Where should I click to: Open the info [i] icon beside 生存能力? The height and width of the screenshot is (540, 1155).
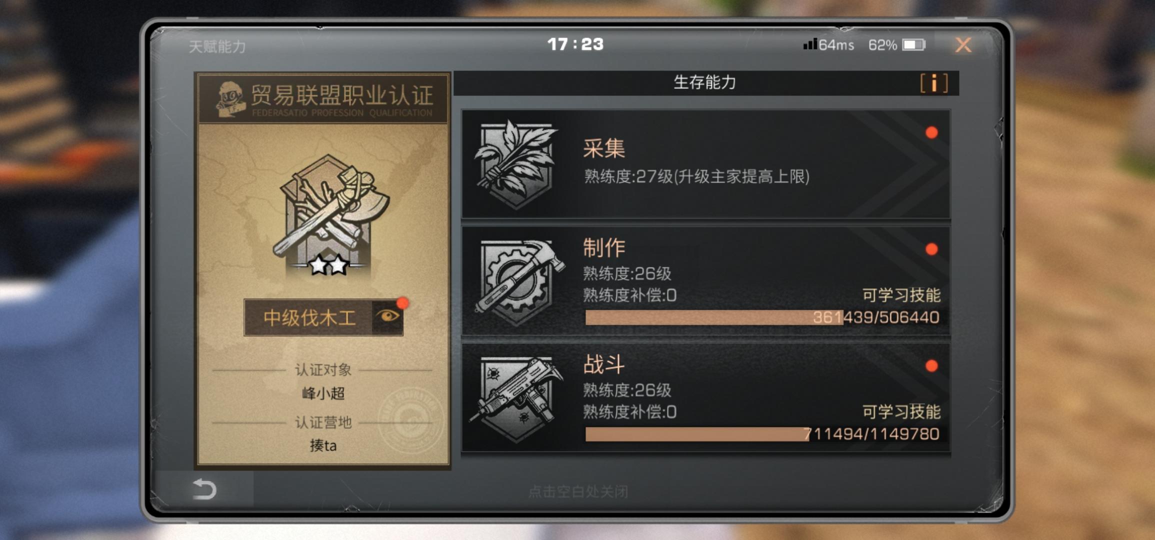[933, 83]
